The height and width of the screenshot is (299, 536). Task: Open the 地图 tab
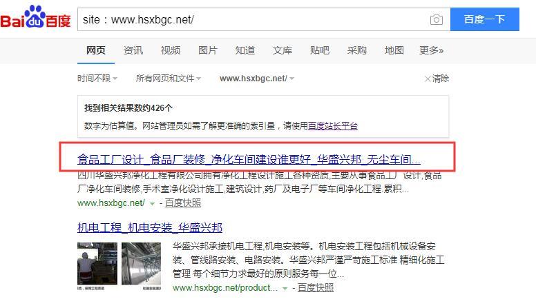394,50
